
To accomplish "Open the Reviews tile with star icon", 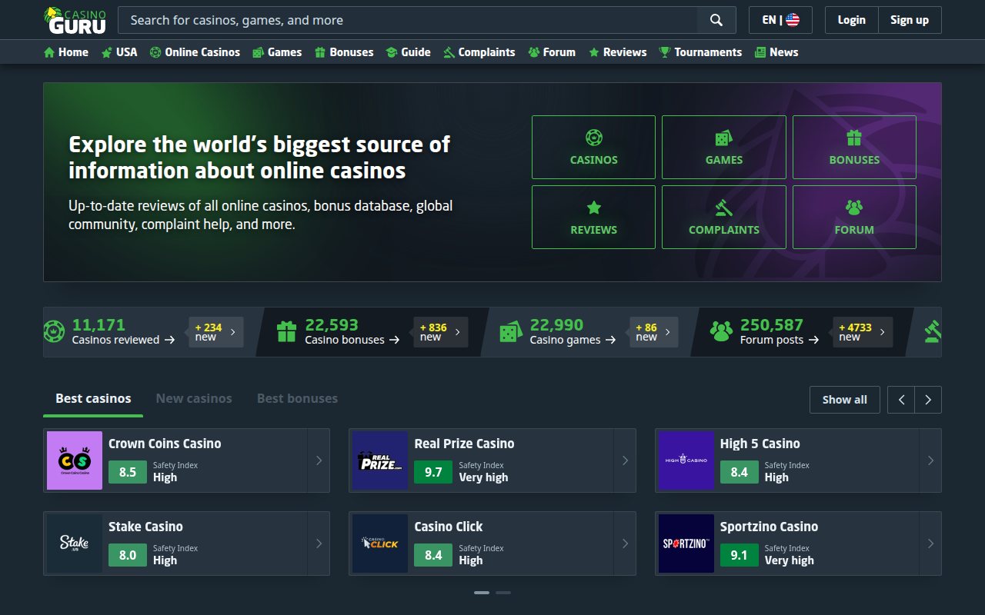I will point(593,217).
